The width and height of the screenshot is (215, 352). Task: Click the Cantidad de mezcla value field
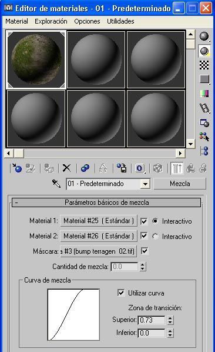[x=125, y=267]
